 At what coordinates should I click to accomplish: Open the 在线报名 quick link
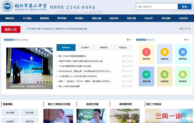coord(10,121)
